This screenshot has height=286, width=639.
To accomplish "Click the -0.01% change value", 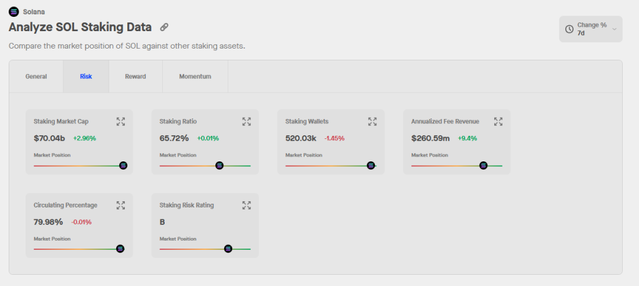I will point(81,222).
